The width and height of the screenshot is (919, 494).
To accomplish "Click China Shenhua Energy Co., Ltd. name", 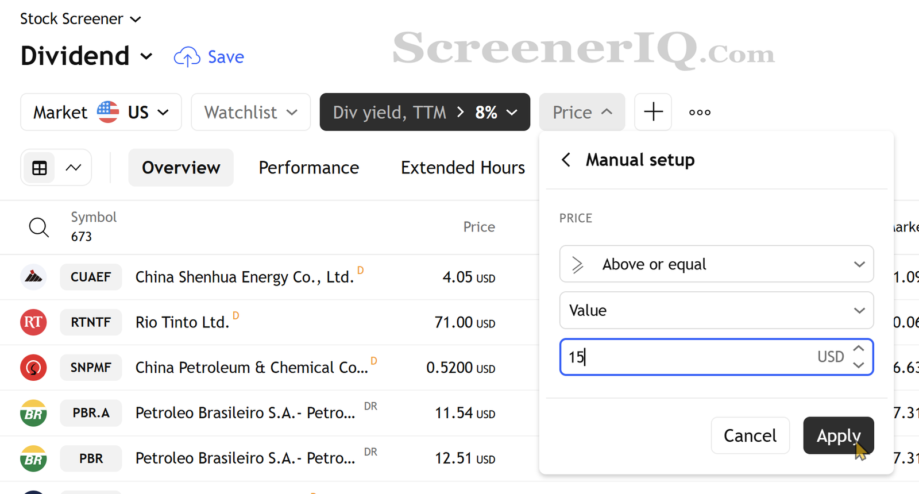I will 245,277.
